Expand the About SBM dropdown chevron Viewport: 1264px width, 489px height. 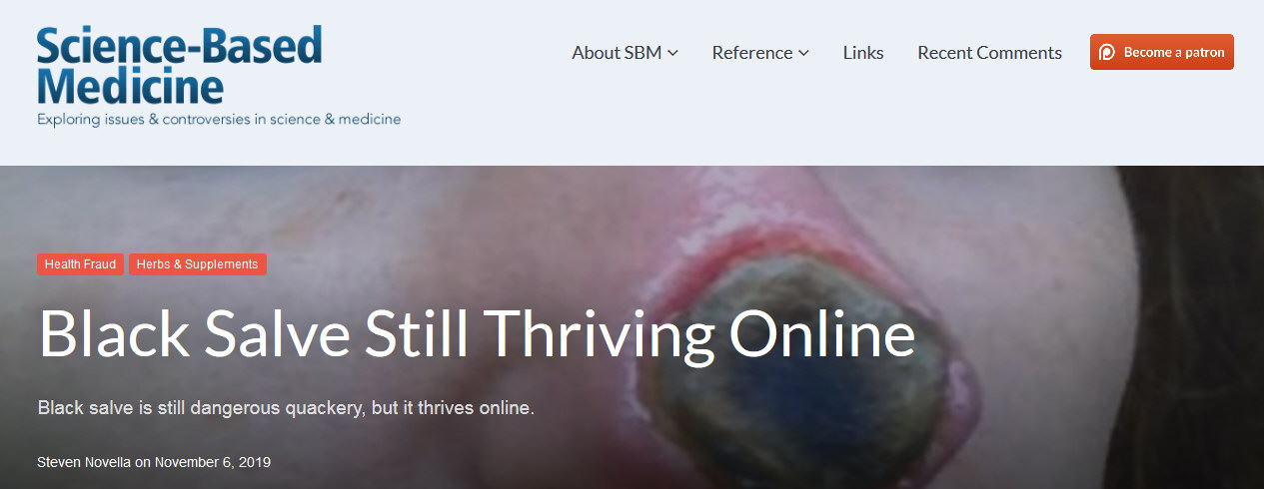click(673, 53)
